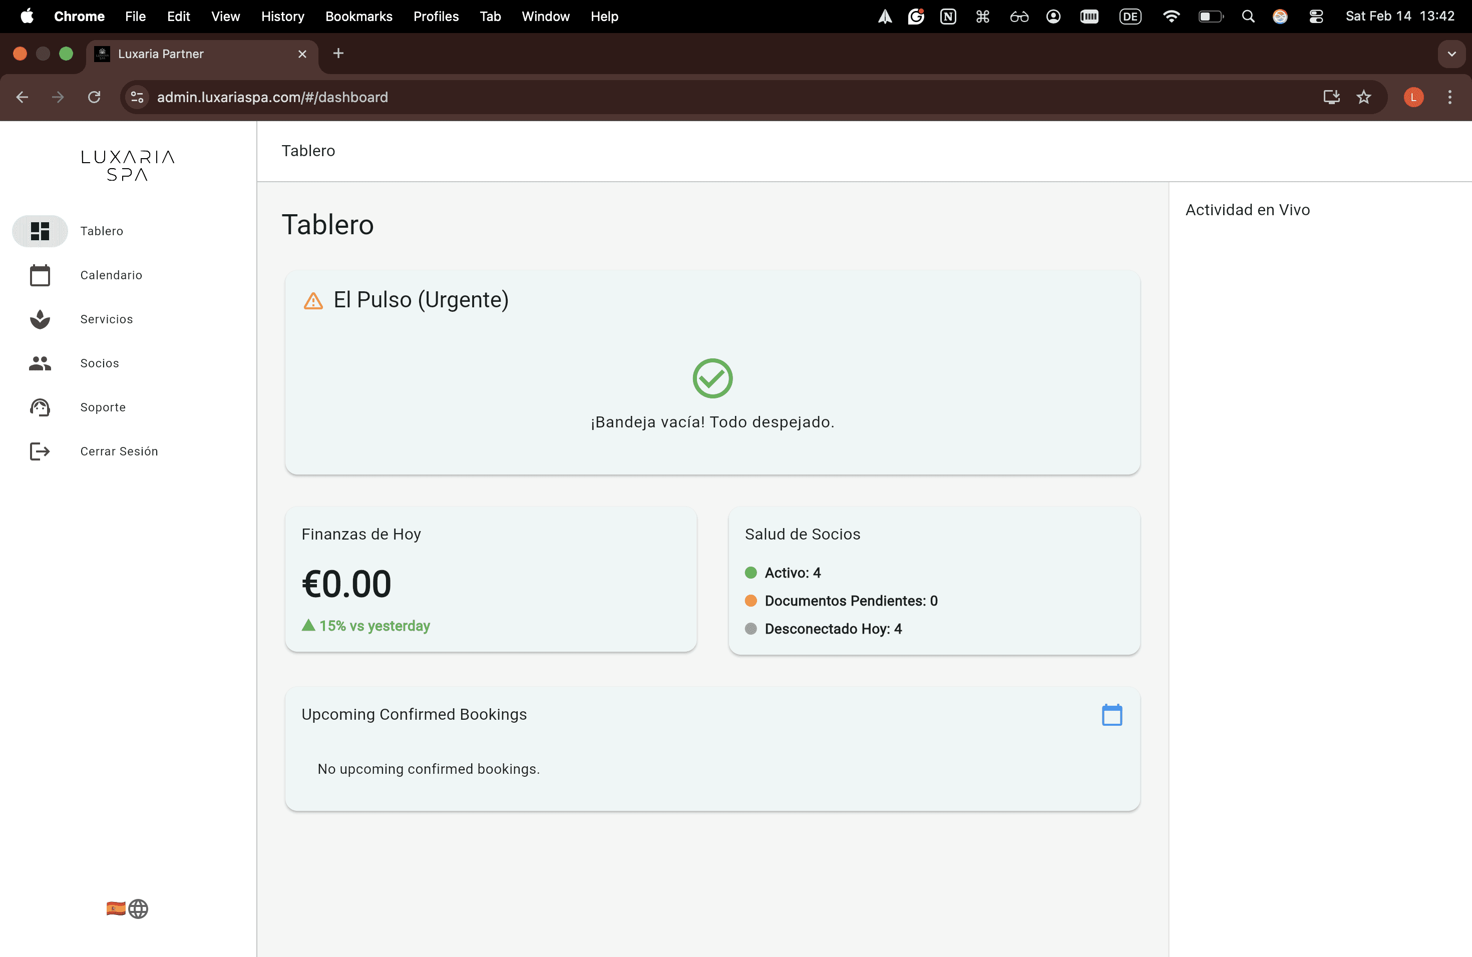Open macOS Control Center toggles icon

[x=1315, y=17]
